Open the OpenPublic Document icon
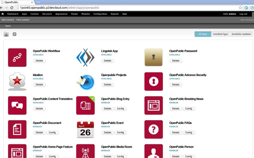 pos(17,130)
